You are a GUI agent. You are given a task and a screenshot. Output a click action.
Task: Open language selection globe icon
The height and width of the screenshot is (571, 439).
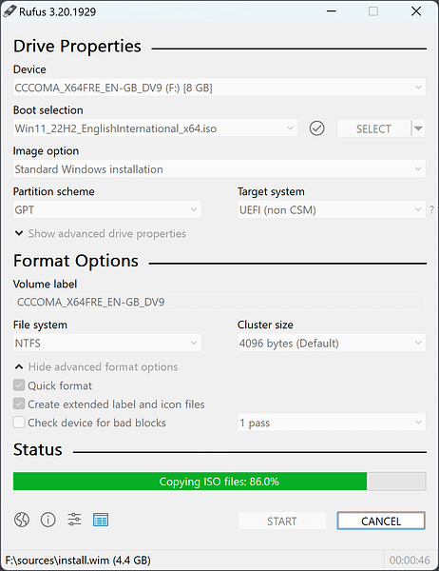tap(22, 520)
